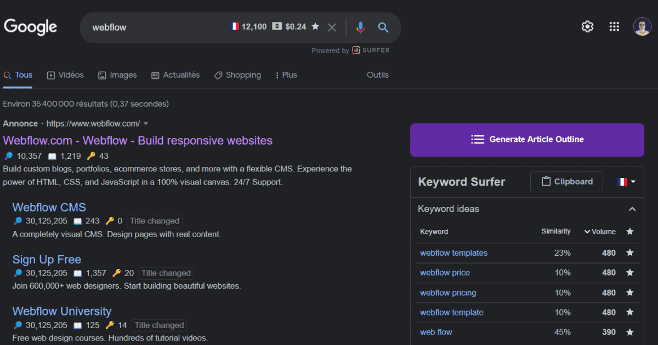Open the webflow templates keyword link
This screenshot has height=345, width=658.
pos(453,253)
